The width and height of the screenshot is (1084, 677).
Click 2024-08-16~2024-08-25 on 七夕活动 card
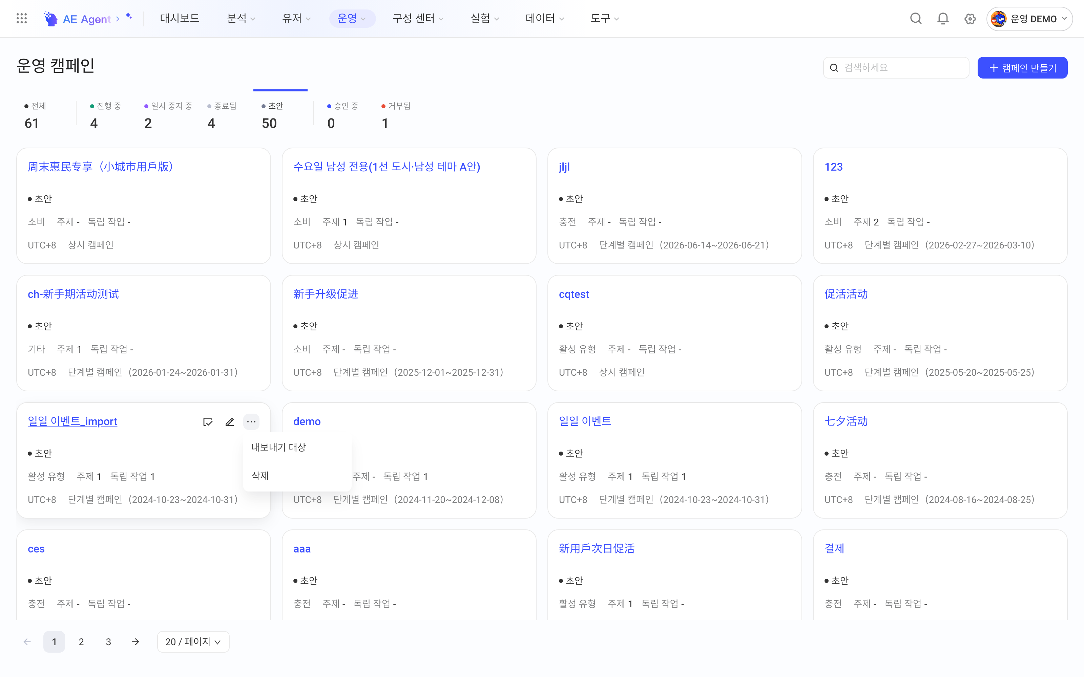[980, 500]
